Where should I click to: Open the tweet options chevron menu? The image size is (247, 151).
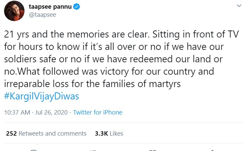point(239,6)
